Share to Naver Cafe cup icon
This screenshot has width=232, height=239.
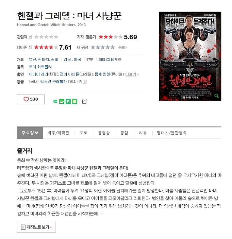(62, 101)
